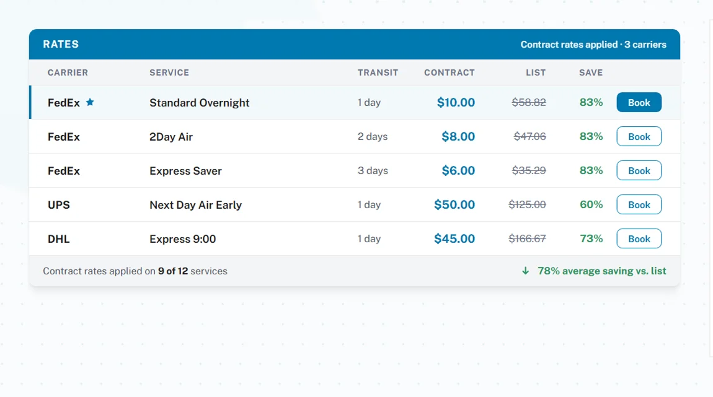Click the struck-through $58.82 list price
Viewport: 713px width, 397px height.
[x=529, y=103]
